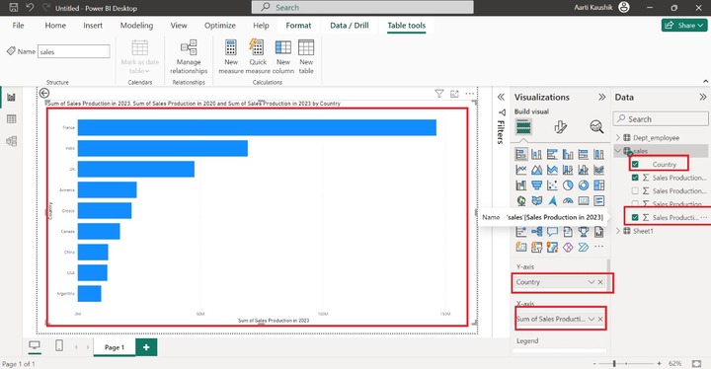
Task: Select the Page 1 tab
Action: (x=115, y=347)
